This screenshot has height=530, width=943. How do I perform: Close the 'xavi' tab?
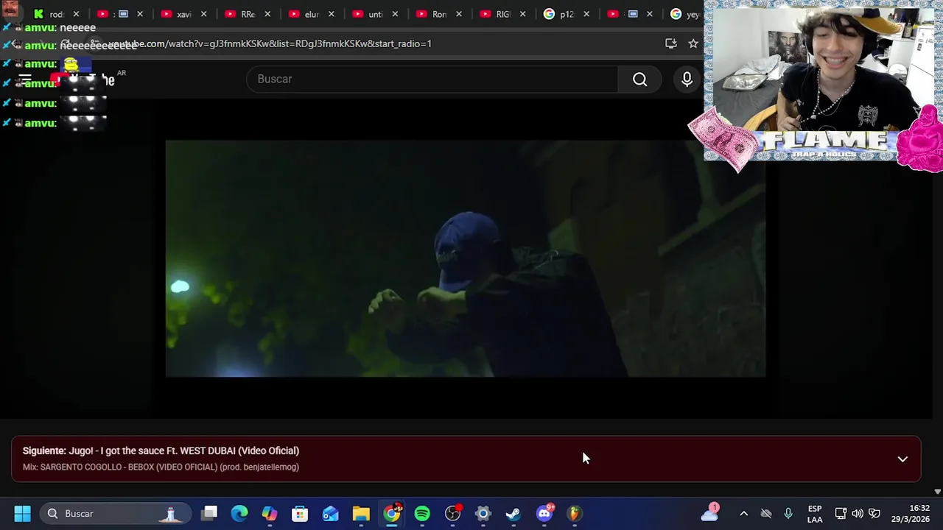click(203, 14)
